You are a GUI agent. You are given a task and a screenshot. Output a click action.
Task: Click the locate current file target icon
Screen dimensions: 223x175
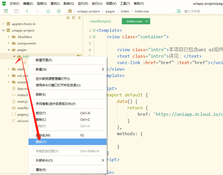(x=68, y=18)
